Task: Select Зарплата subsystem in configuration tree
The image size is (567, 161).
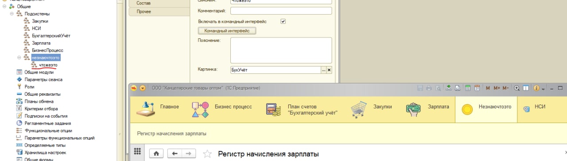Action: (41, 43)
